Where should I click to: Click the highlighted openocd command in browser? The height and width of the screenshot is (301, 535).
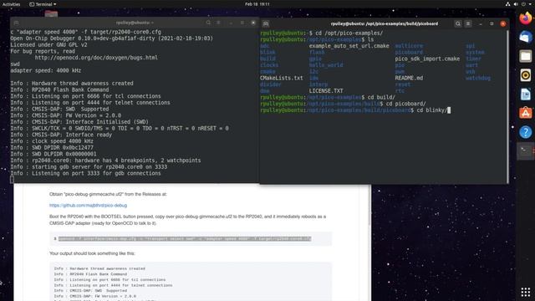(184, 238)
